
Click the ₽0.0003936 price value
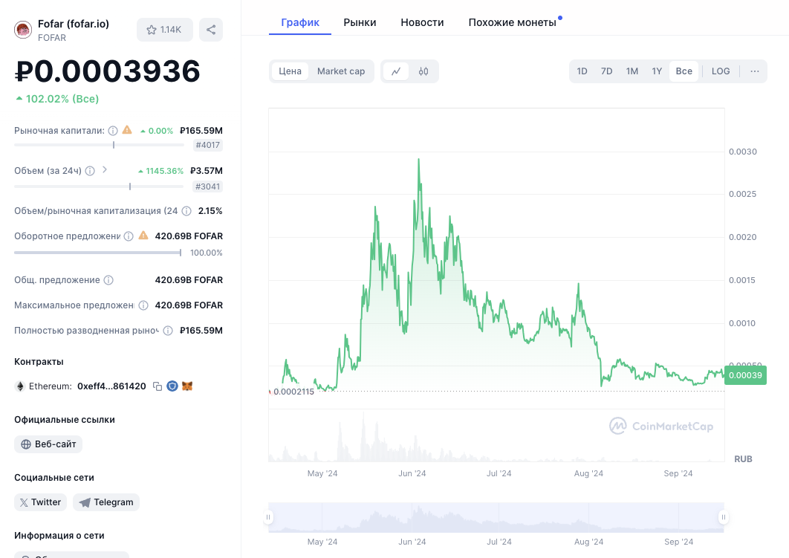tap(108, 71)
